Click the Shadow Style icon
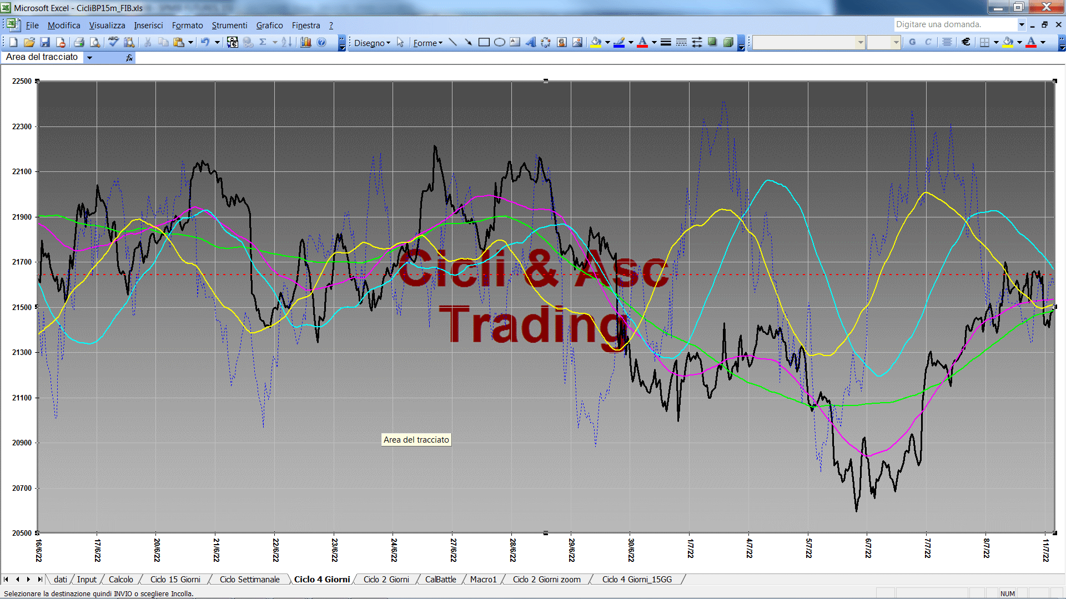1066x599 pixels. (x=712, y=42)
